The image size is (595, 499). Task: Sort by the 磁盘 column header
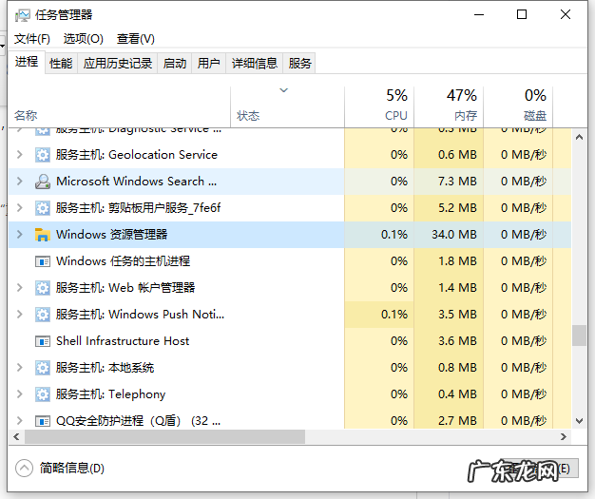coord(518,107)
